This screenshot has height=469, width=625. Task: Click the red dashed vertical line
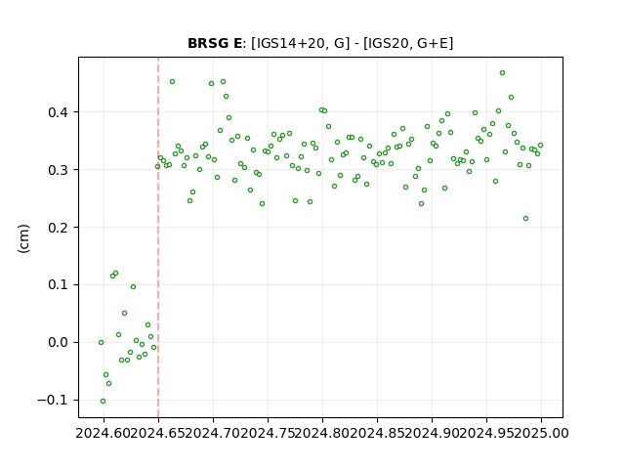(x=158, y=237)
